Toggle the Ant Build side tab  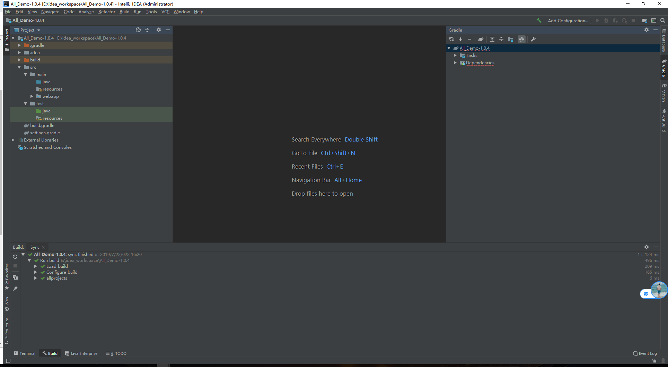click(664, 120)
